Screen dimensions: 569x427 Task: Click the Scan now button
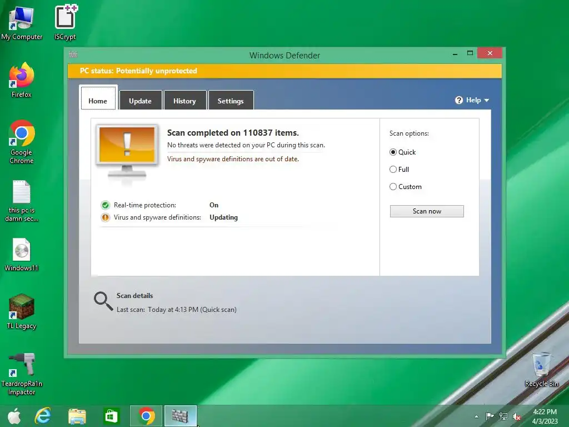(427, 211)
